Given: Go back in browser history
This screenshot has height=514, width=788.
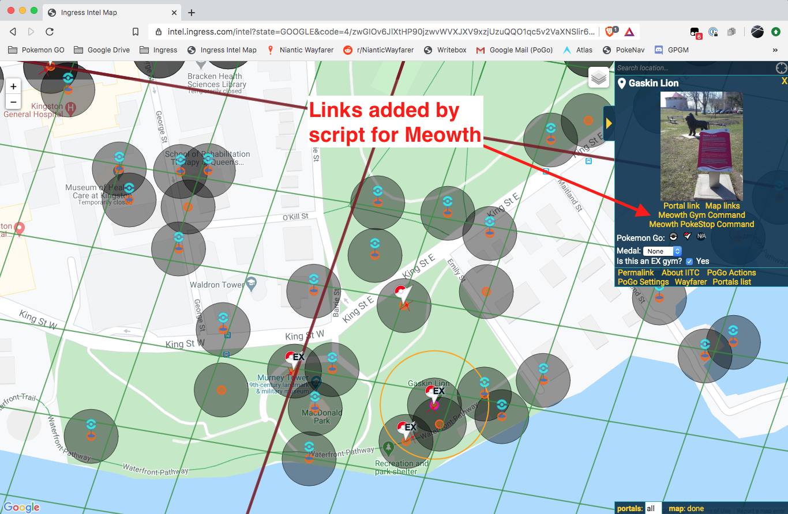Looking at the screenshot, I should 13,32.
